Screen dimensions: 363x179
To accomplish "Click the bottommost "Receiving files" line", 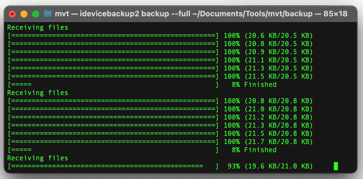I will (38, 158).
